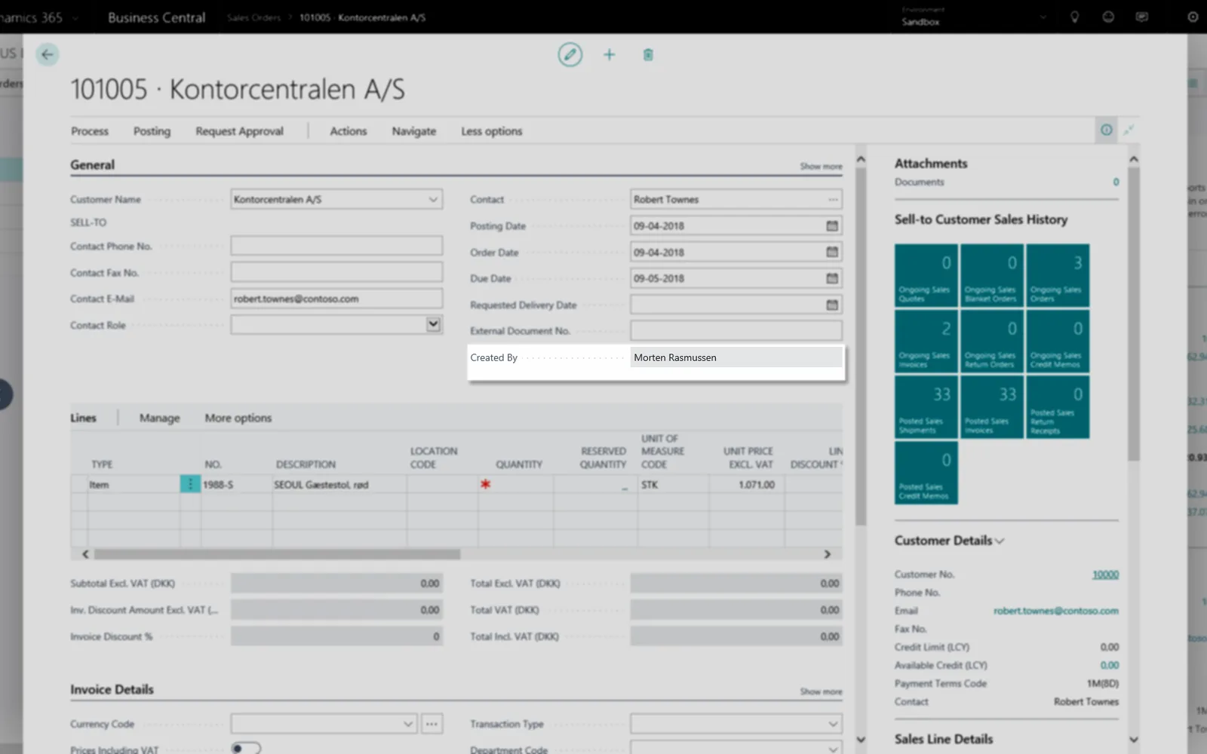
Task: Collapse the Customer Details section chevron
Action: pyautogui.click(x=1000, y=541)
